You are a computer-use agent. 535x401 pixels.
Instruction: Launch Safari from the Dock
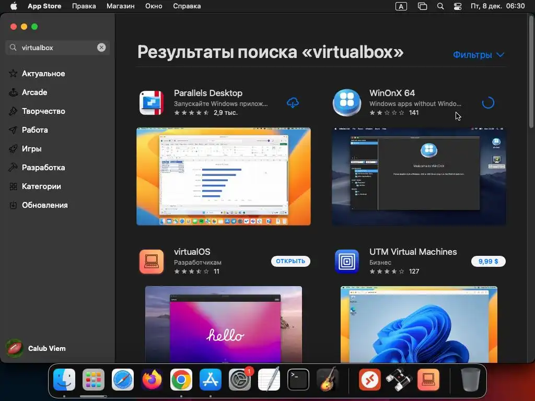coord(122,380)
